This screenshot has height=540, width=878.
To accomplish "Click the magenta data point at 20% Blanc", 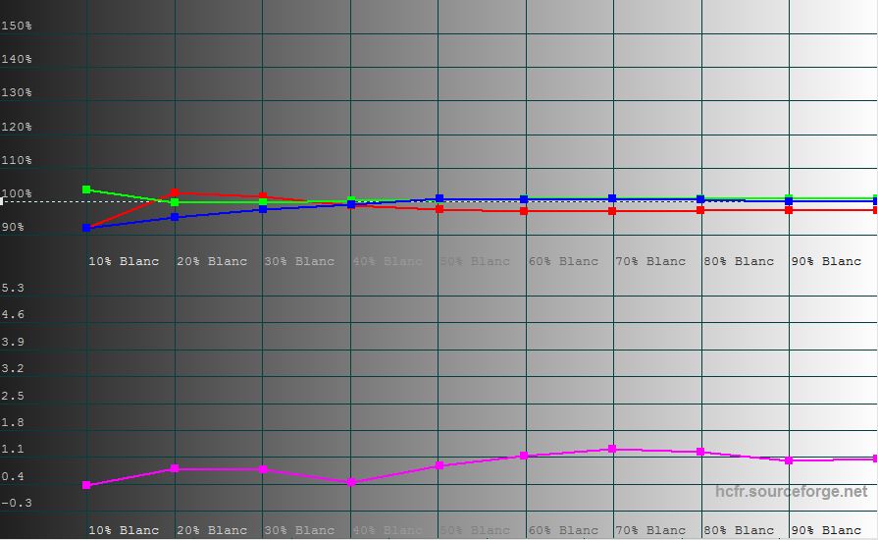I will click(x=175, y=468).
